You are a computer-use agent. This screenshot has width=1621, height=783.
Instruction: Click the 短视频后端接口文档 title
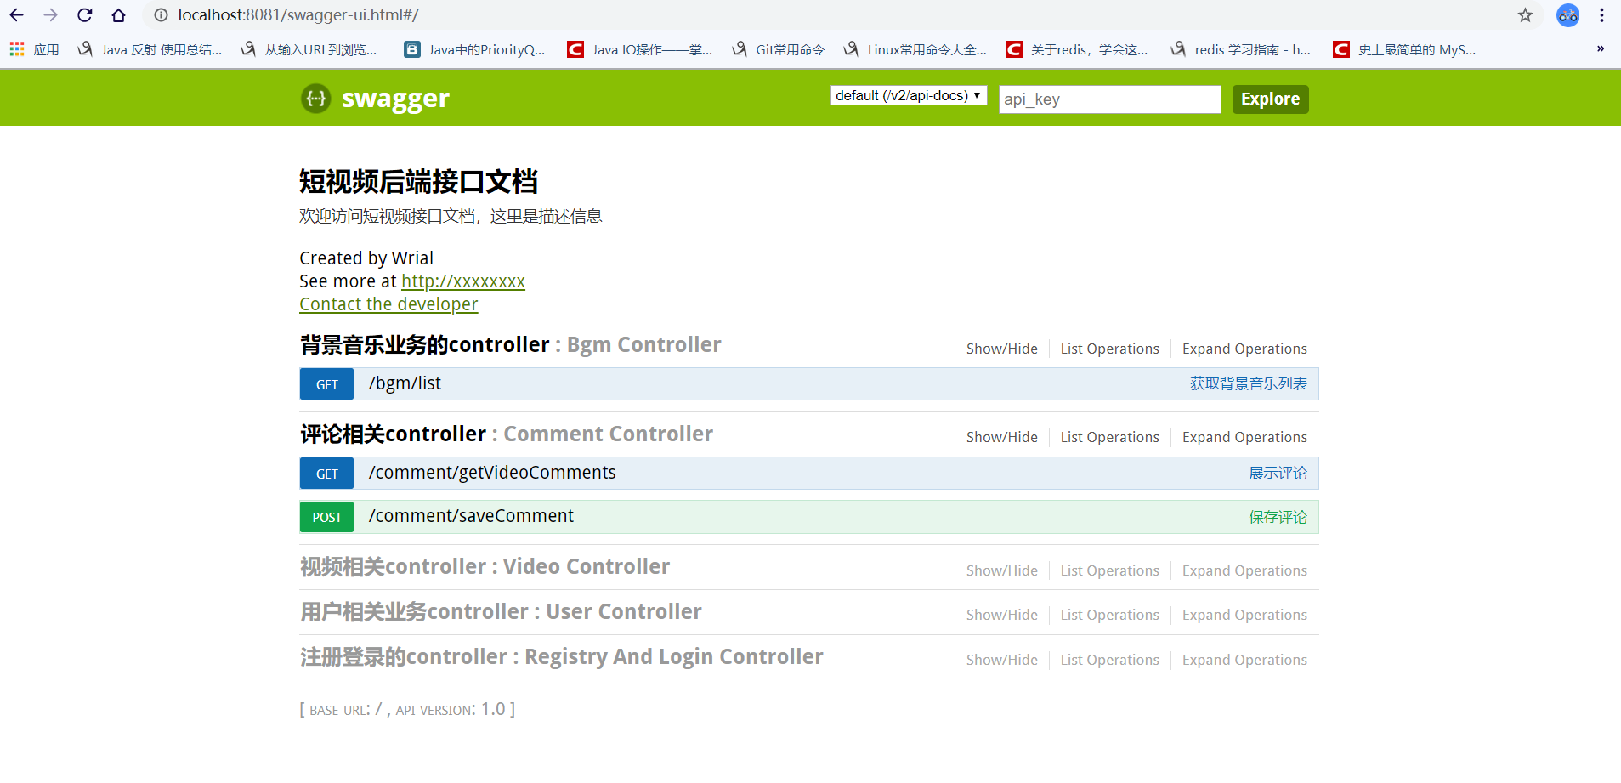pos(418,181)
